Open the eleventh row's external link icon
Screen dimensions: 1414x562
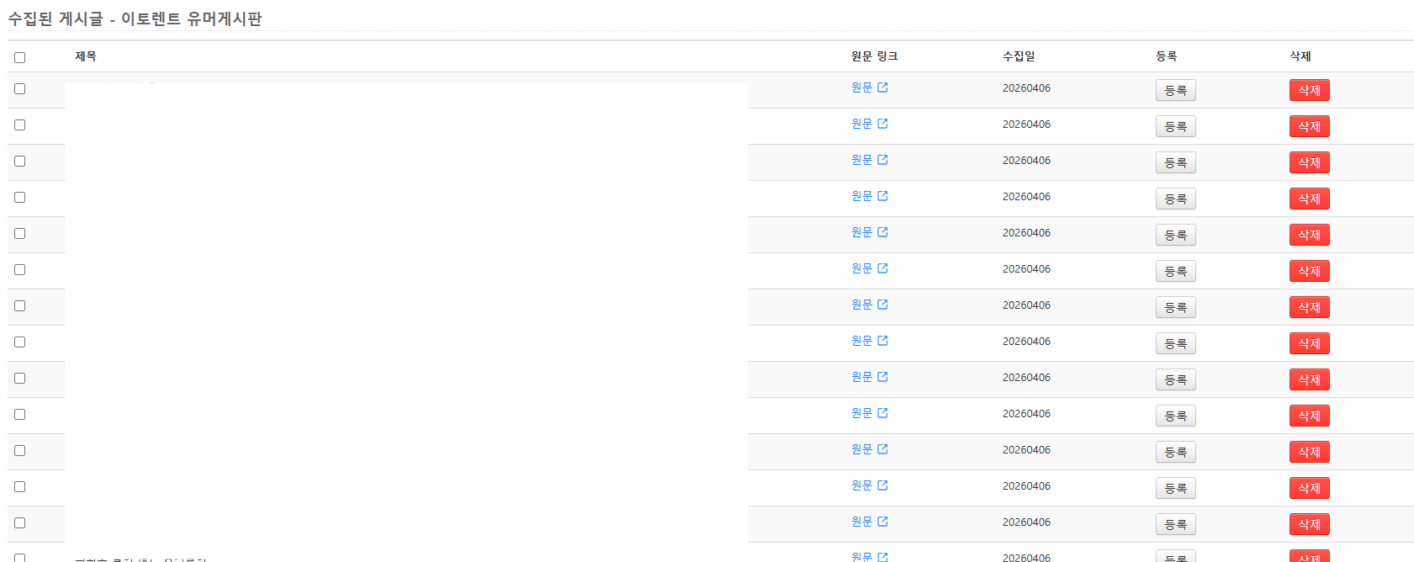click(x=882, y=449)
